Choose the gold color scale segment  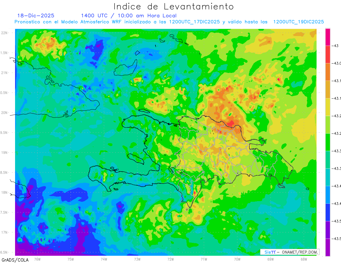[328, 89]
